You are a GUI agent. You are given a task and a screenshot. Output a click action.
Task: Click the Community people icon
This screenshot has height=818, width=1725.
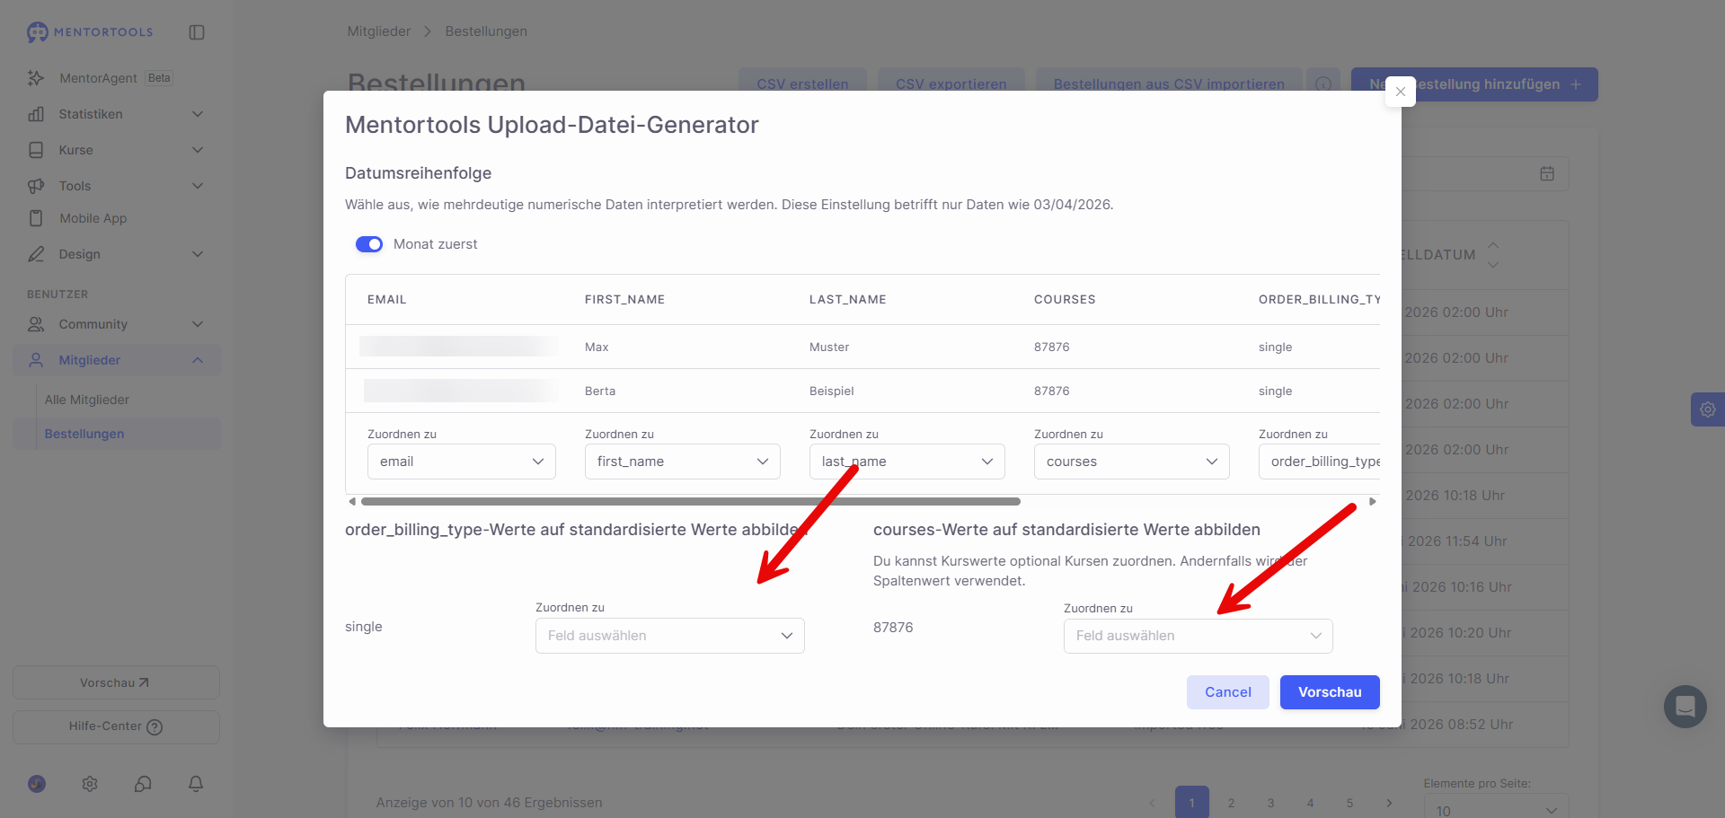click(x=36, y=324)
